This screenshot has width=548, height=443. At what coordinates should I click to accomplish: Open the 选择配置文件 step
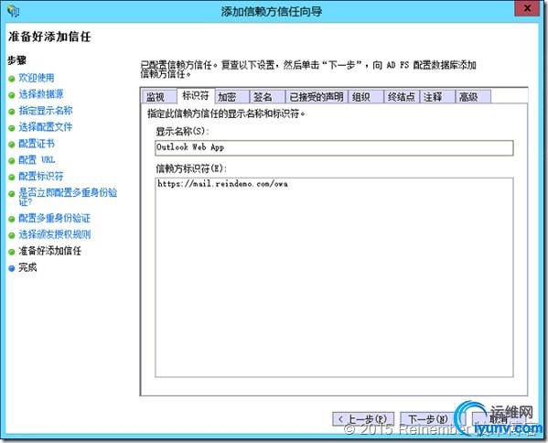point(46,127)
